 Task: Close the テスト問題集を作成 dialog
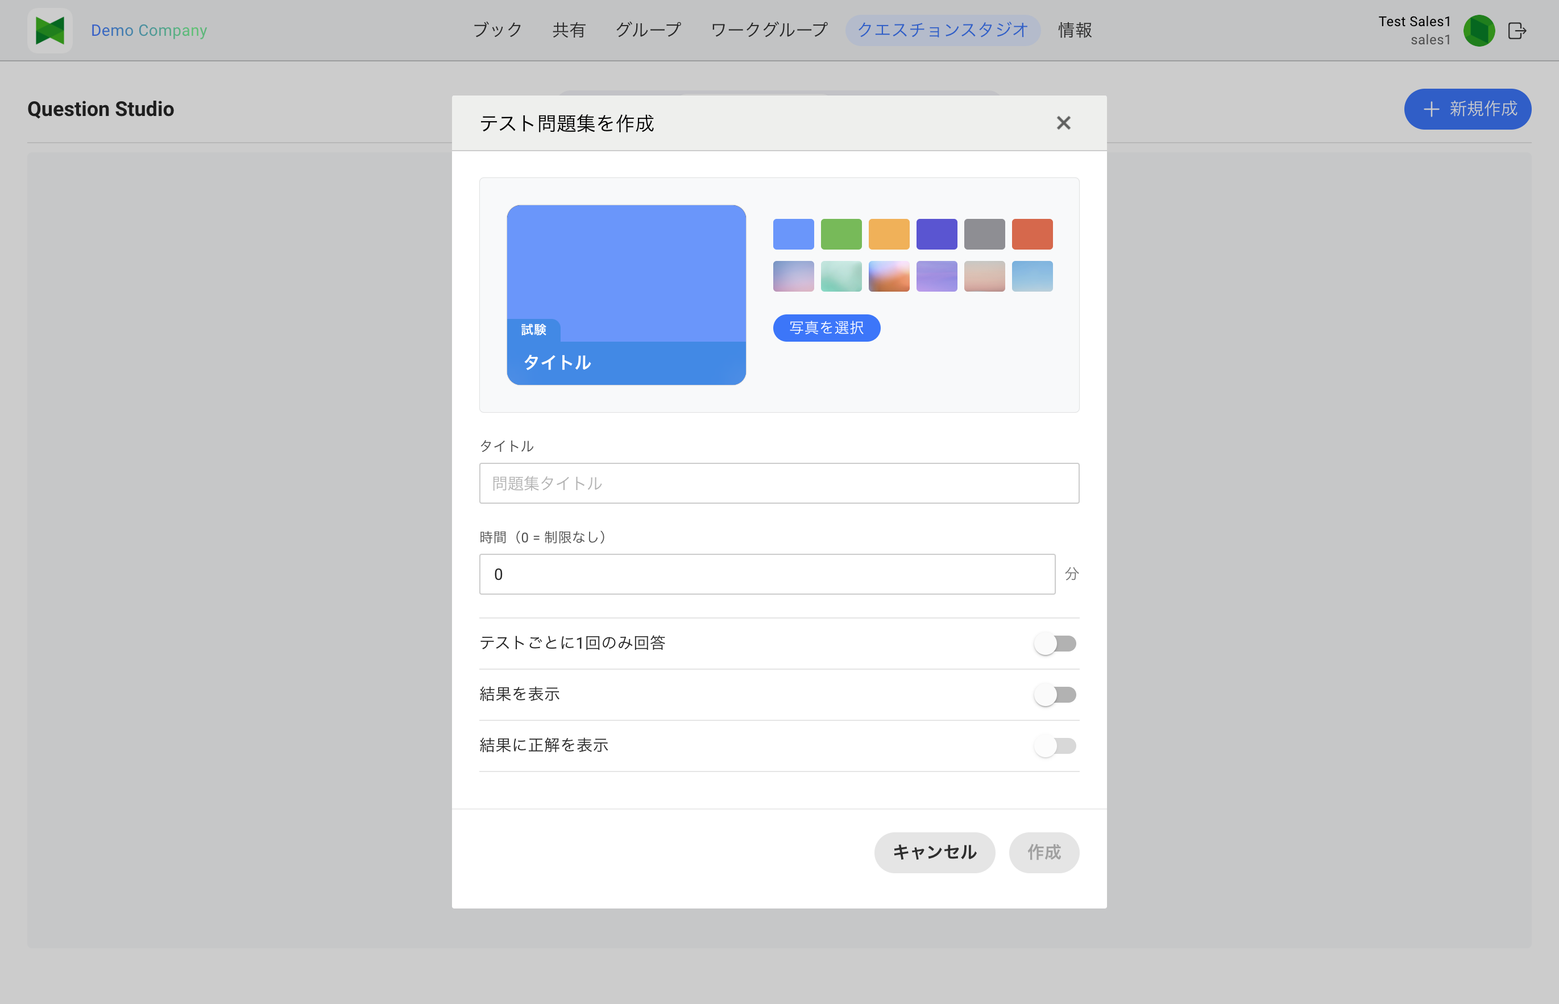(x=1063, y=123)
